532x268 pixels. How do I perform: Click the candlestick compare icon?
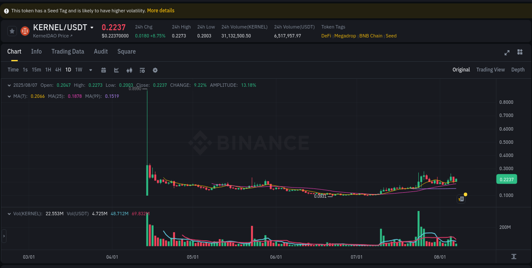pos(129,70)
